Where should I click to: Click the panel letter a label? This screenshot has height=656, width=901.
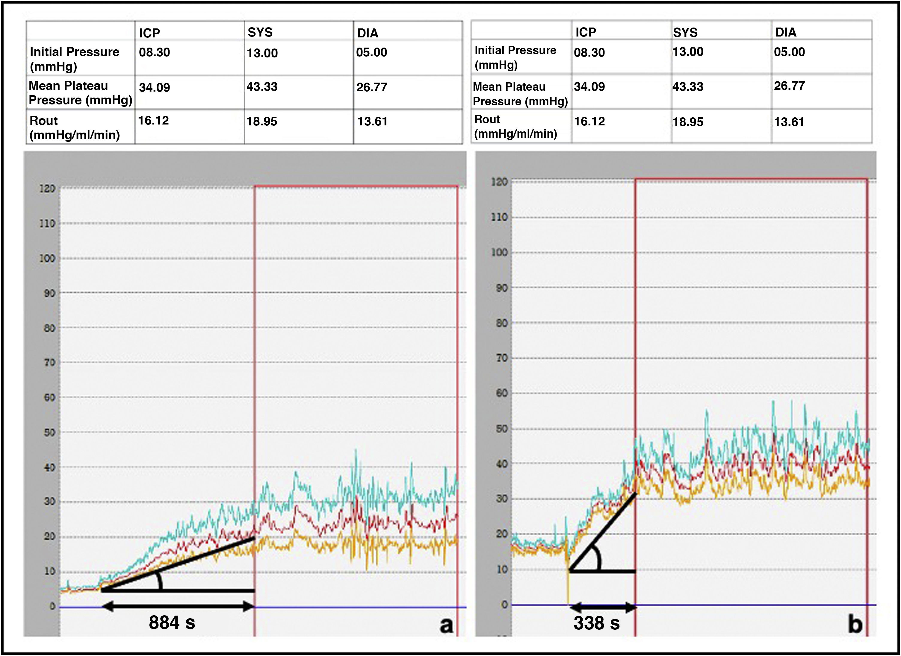click(446, 625)
